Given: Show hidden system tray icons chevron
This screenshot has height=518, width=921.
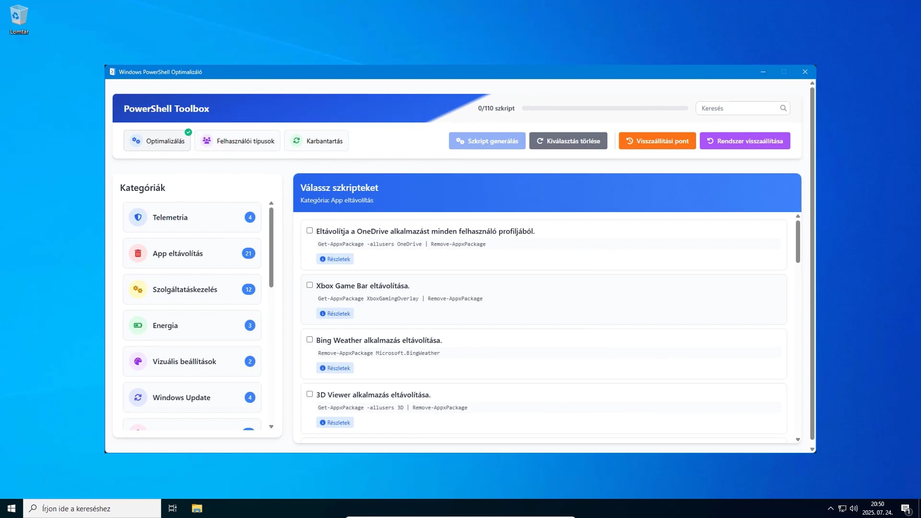Looking at the screenshot, I should [830, 508].
